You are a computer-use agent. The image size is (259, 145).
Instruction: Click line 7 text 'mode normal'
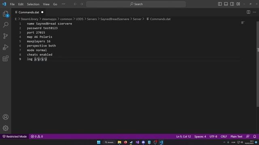[37, 50]
